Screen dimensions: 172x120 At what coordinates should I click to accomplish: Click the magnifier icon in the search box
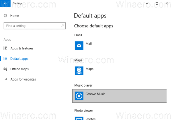[x=62, y=26]
